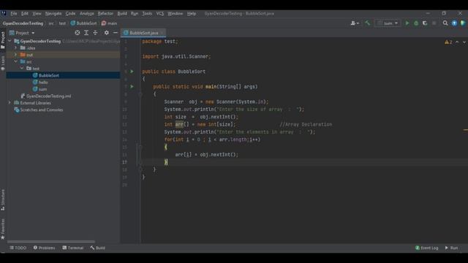468x263 pixels.
Task: Close the BubbleSort.java tab
Action: (162, 33)
